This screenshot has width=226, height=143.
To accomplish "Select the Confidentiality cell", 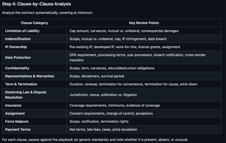I will 17,68.
